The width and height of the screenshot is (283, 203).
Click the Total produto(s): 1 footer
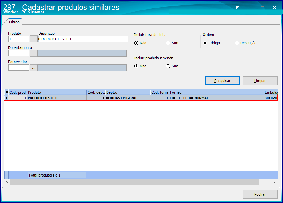point(57,175)
